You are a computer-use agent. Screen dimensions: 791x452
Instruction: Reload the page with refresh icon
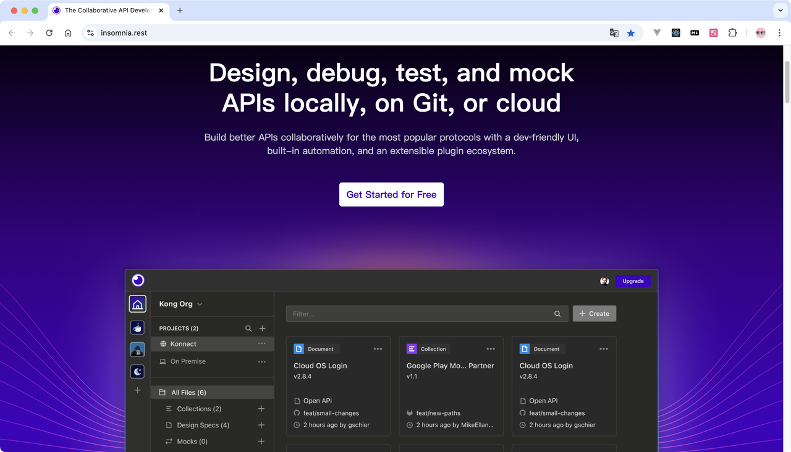(49, 33)
